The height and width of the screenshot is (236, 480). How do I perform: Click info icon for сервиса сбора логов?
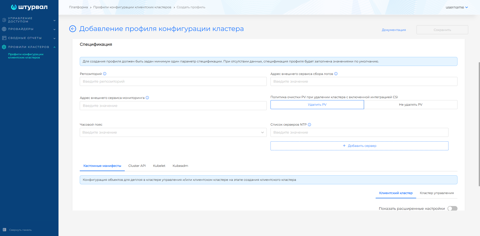[336, 74]
